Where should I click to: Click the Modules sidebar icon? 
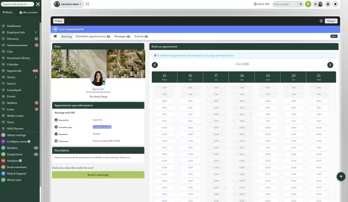click(x=3, y=148)
